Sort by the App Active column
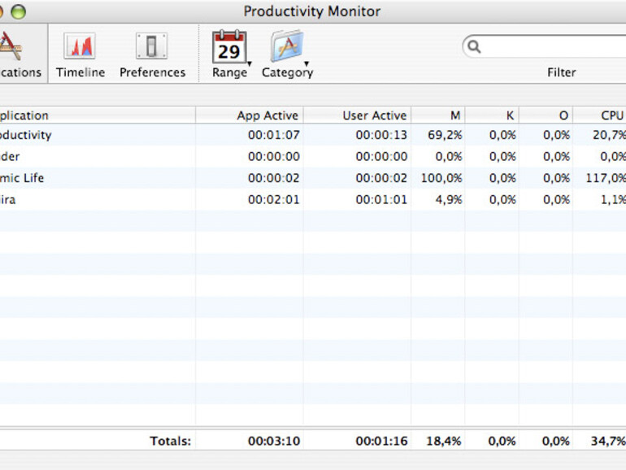This screenshot has width=626, height=470. click(250, 115)
